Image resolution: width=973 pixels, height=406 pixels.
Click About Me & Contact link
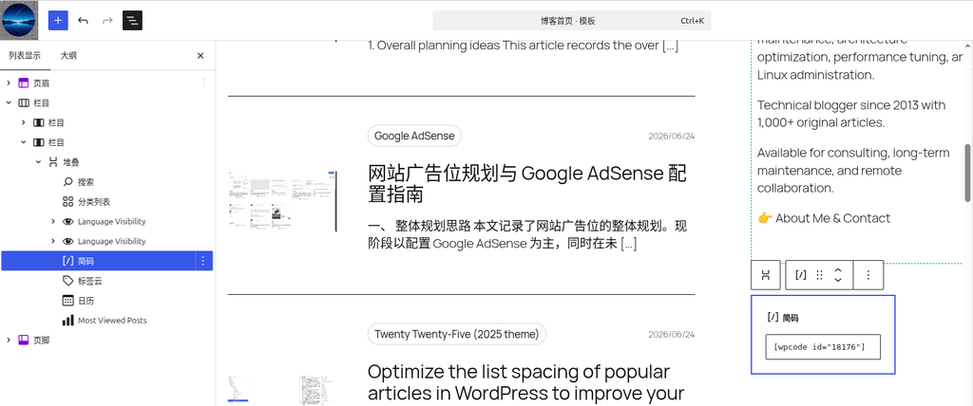coord(832,218)
